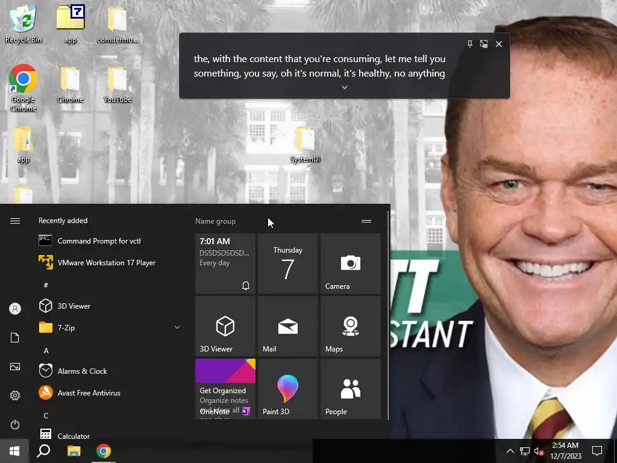Open the Mail tile
This screenshot has height=463, width=617.
(288, 326)
